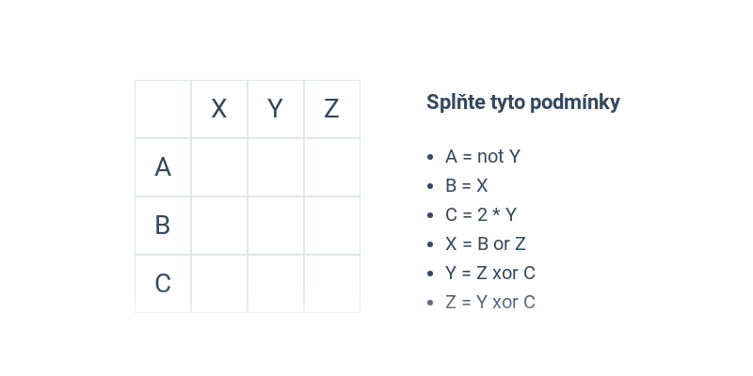
Task: Toggle the cell at row C, column X
Action: pos(219,284)
